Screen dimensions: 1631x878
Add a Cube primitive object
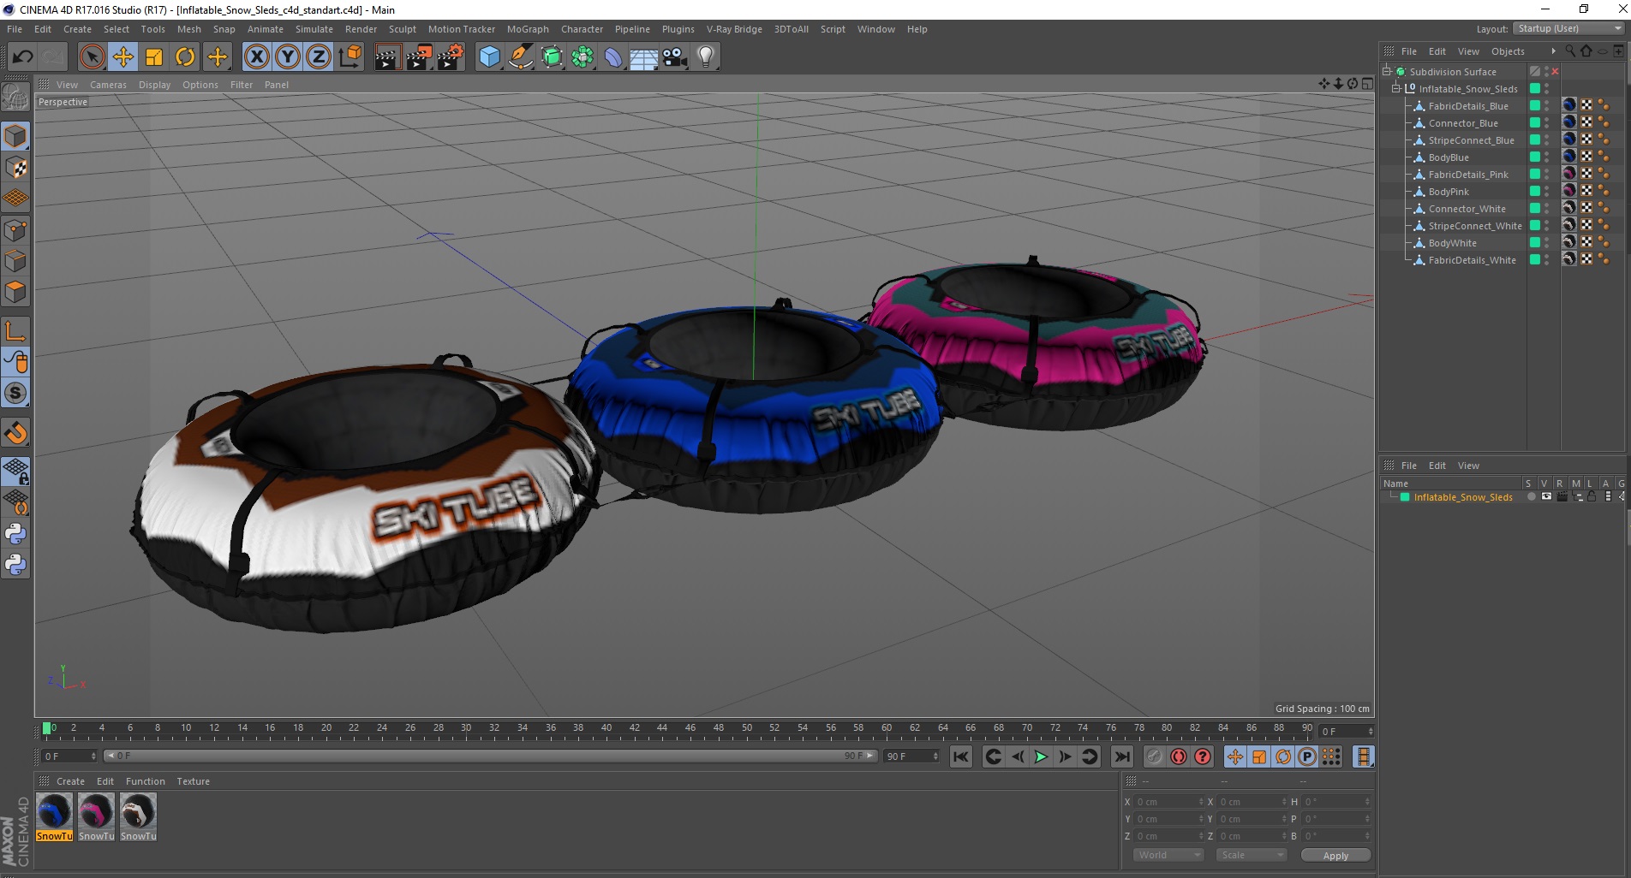[489, 57]
